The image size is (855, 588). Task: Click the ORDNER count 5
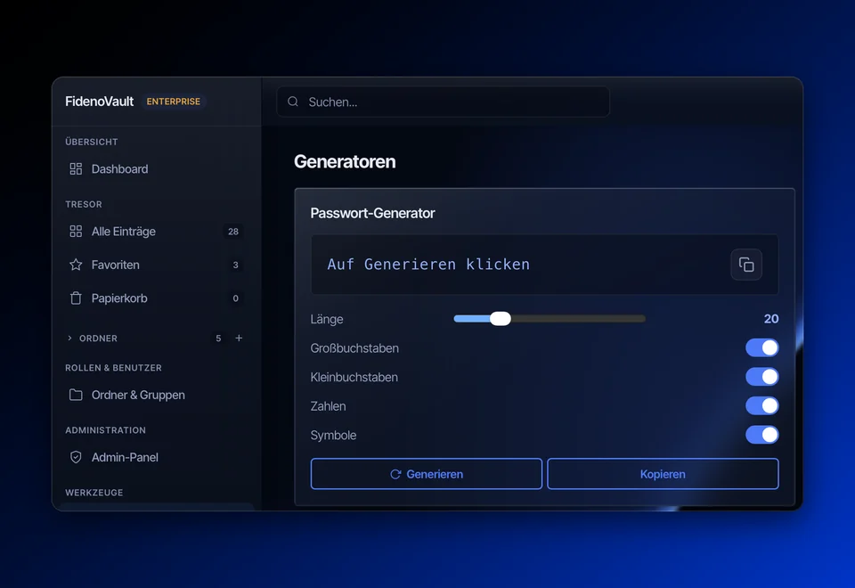pos(218,339)
